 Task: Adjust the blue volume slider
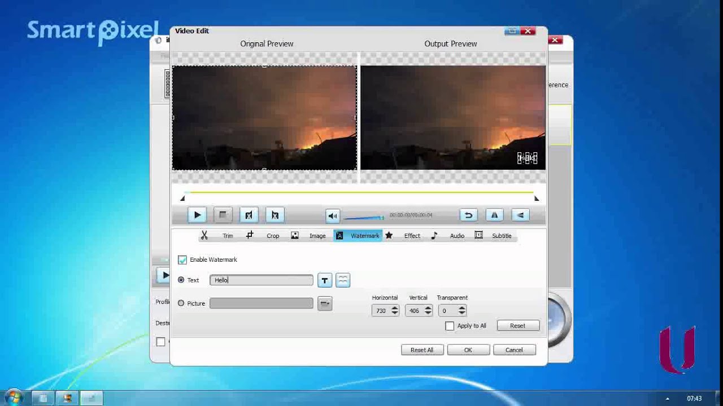click(363, 217)
